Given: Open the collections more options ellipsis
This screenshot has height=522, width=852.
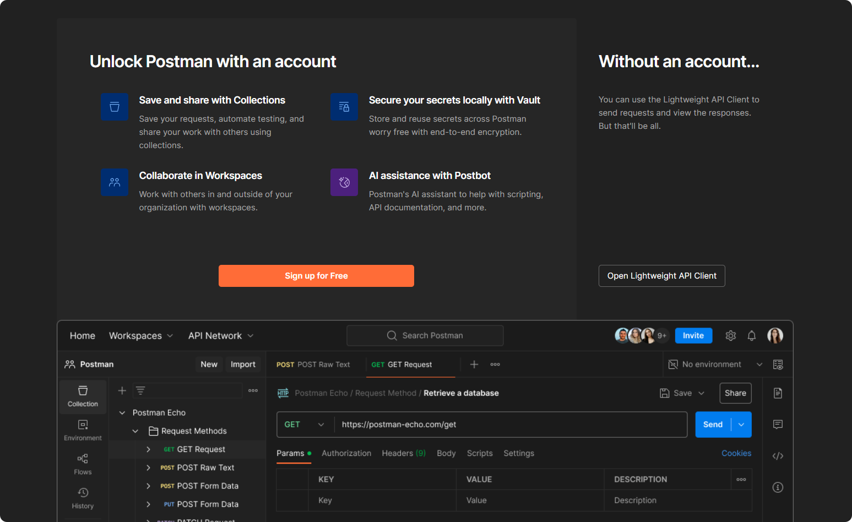Looking at the screenshot, I should pyautogui.click(x=253, y=390).
